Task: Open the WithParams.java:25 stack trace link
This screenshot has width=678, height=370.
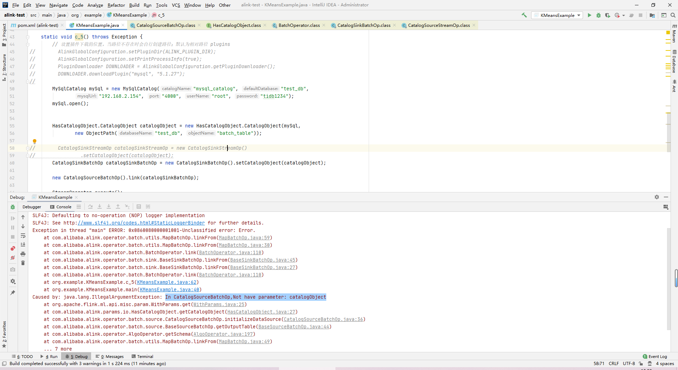Action: [x=219, y=305]
